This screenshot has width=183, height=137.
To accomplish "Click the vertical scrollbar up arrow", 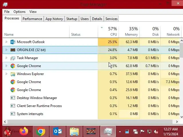I will point(182,41).
